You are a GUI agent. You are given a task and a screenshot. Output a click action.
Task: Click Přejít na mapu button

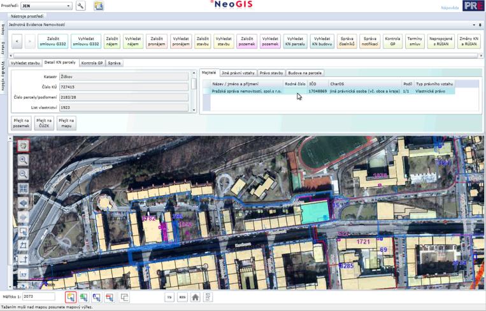(x=66, y=123)
